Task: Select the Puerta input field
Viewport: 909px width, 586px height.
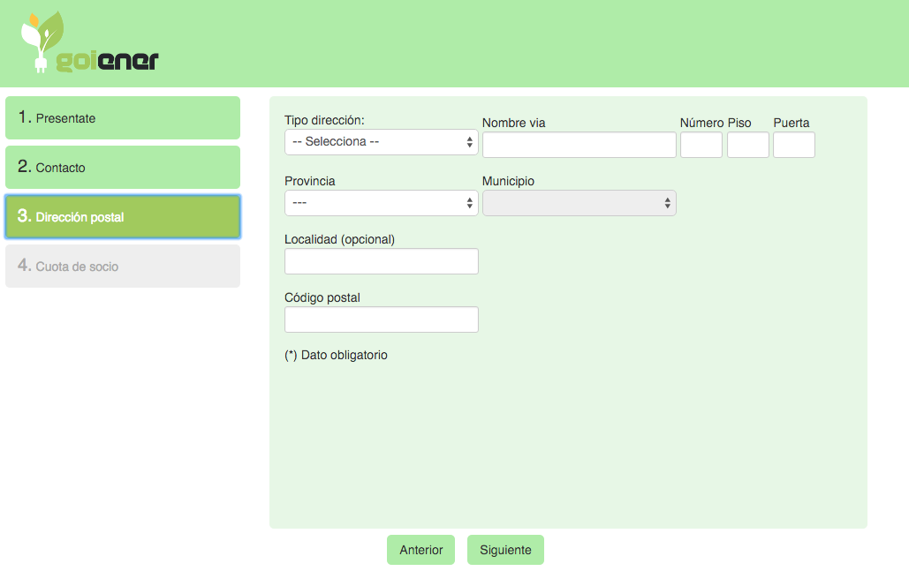Action: point(793,145)
